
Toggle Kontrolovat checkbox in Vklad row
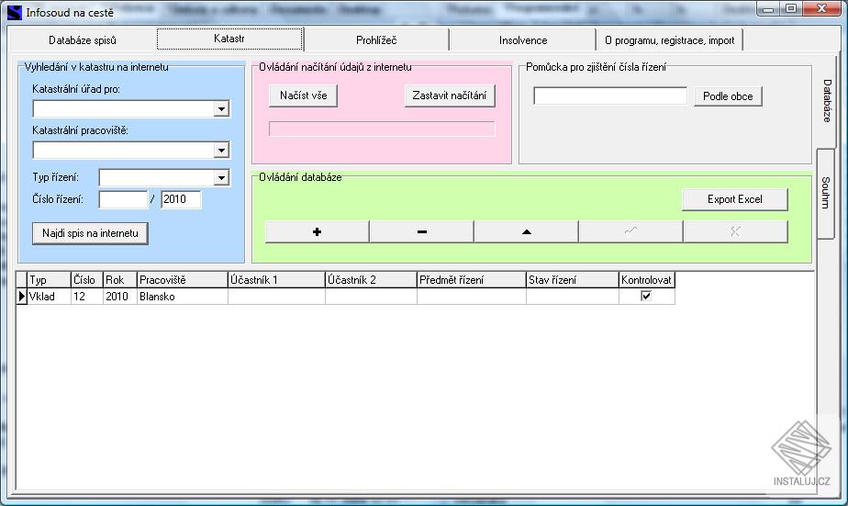pyautogui.click(x=646, y=296)
